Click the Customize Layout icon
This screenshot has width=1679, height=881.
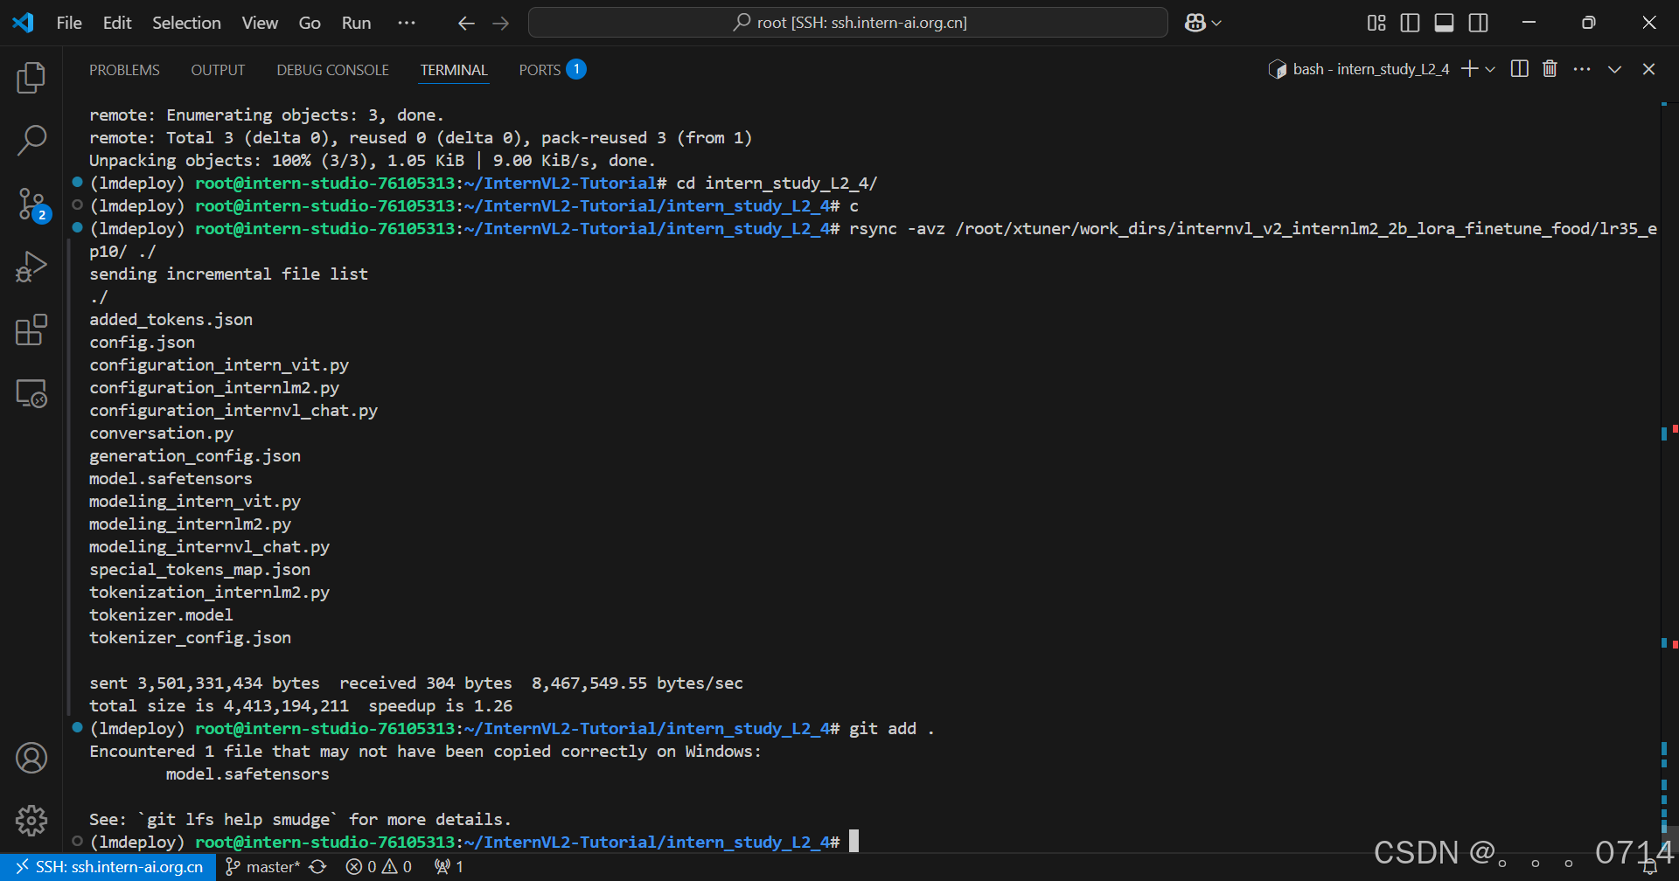1376,23
